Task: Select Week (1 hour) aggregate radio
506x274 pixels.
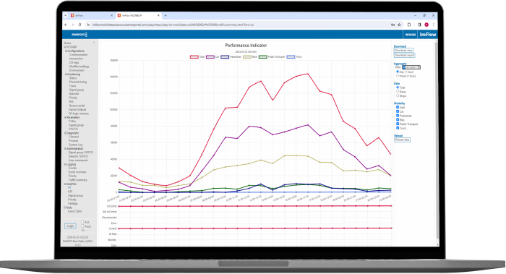Action: [x=398, y=76]
